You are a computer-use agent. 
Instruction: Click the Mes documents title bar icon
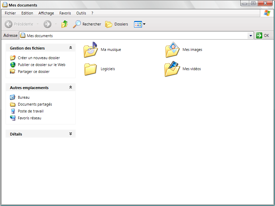click(x=5, y=5)
